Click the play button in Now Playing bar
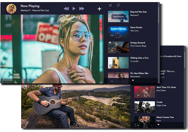 coord(74,8)
